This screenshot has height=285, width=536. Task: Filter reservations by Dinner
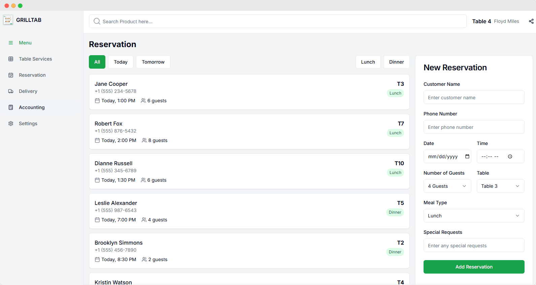click(x=396, y=62)
